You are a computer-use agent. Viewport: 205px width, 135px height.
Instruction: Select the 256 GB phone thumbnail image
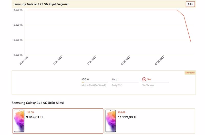click(x=111, y=121)
